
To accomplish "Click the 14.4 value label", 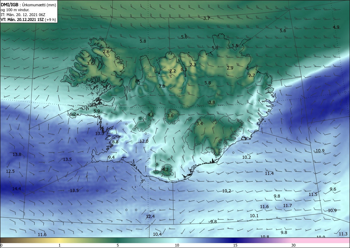I will 16,189.
